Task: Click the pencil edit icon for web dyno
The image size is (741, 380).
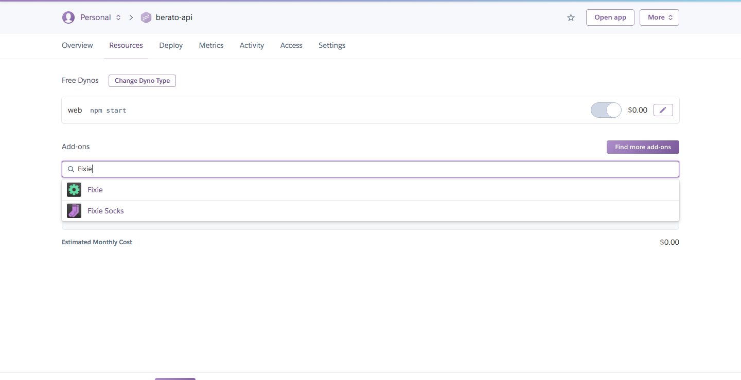Action: (x=663, y=110)
